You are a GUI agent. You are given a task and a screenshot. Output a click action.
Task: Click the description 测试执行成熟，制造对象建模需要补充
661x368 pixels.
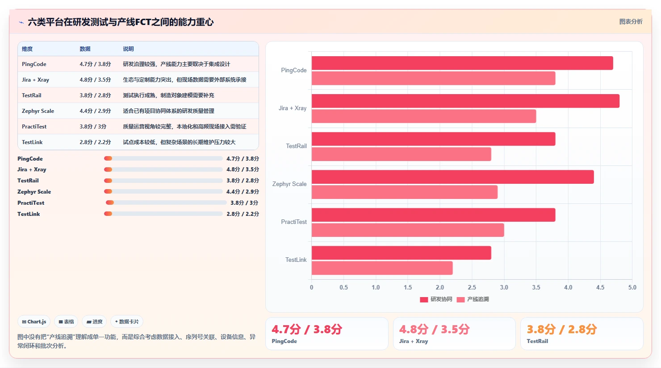point(169,95)
